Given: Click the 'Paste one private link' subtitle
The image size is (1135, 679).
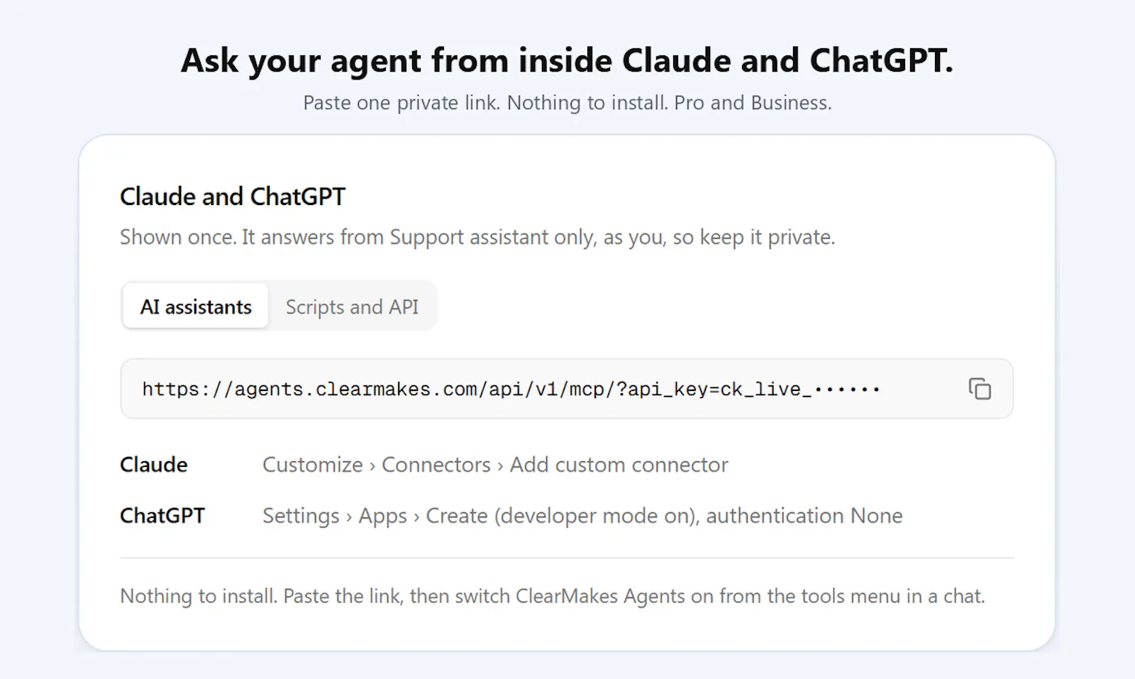Looking at the screenshot, I should (567, 103).
